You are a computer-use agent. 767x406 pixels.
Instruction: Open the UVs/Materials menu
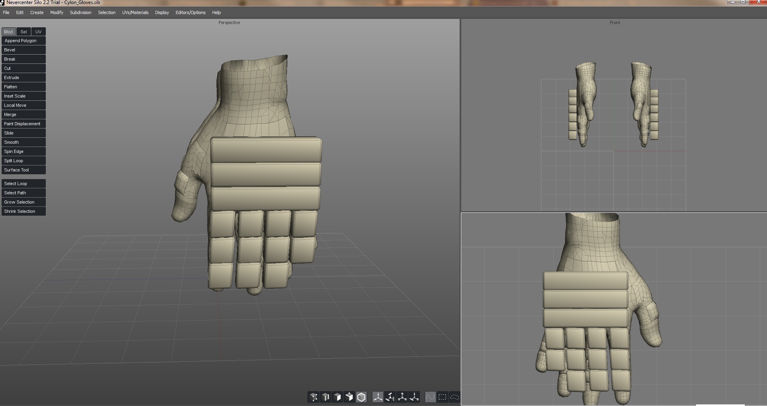click(x=135, y=12)
